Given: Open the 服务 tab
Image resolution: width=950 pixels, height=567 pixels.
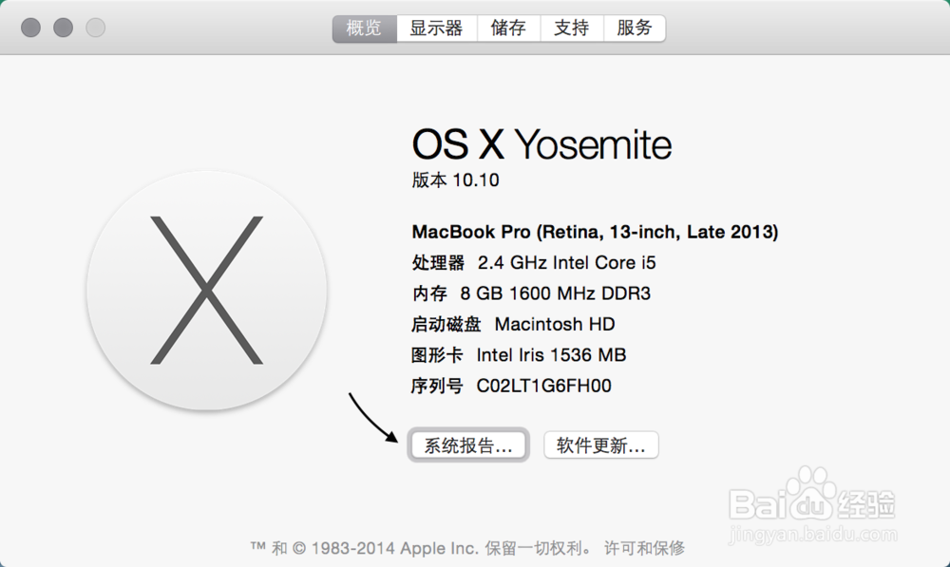Looking at the screenshot, I should [634, 28].
